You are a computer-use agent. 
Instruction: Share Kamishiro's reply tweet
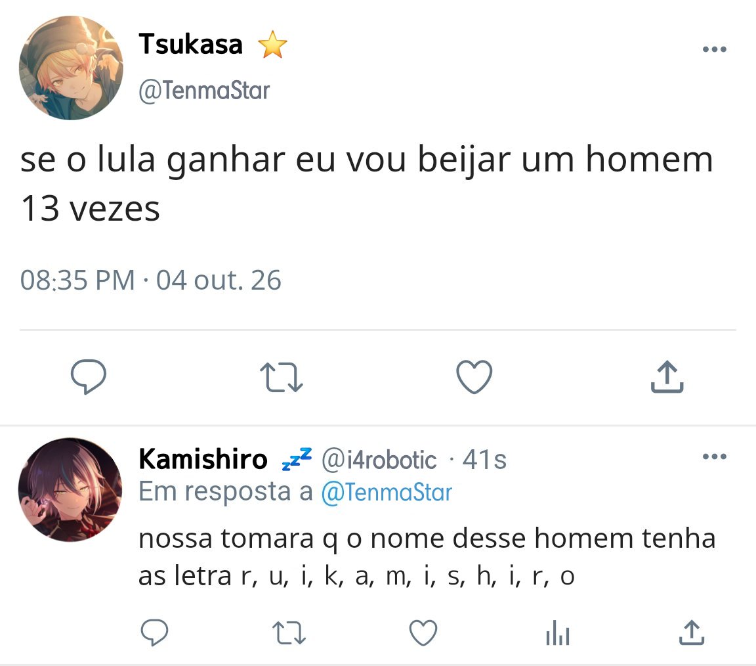pos(692,633)
